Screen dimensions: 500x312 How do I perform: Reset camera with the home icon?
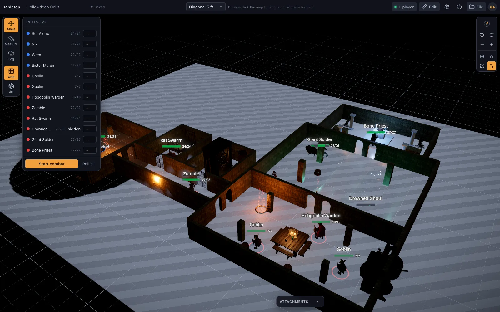pyautogui.click(x=492, y=56)
